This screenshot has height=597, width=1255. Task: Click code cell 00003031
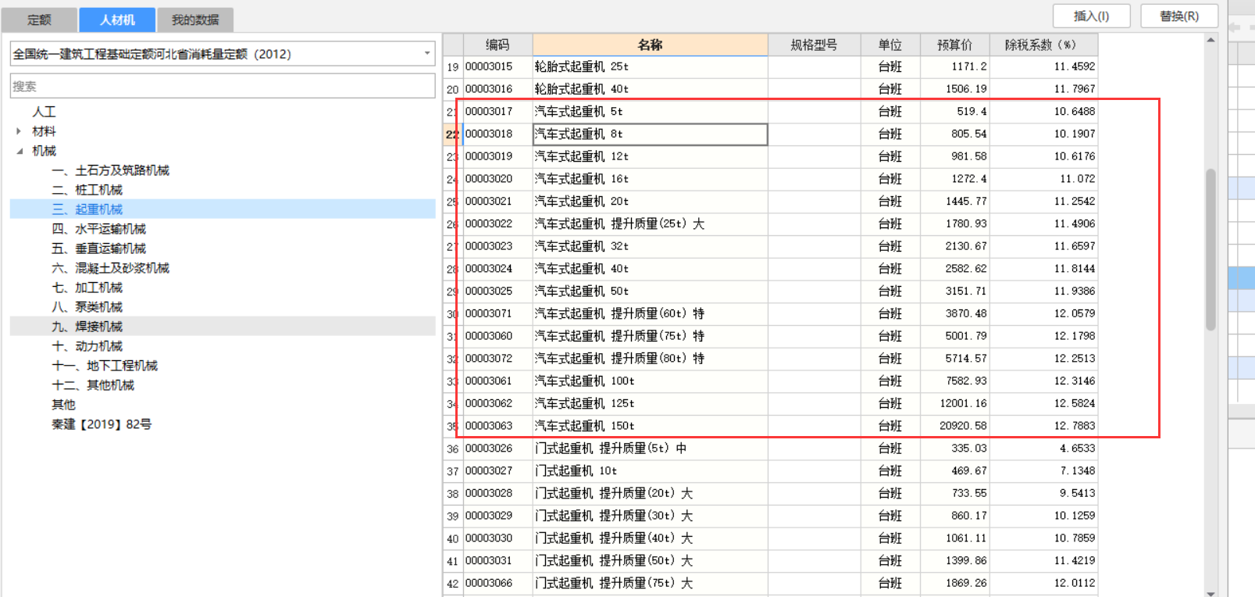(x=497, y=561)
